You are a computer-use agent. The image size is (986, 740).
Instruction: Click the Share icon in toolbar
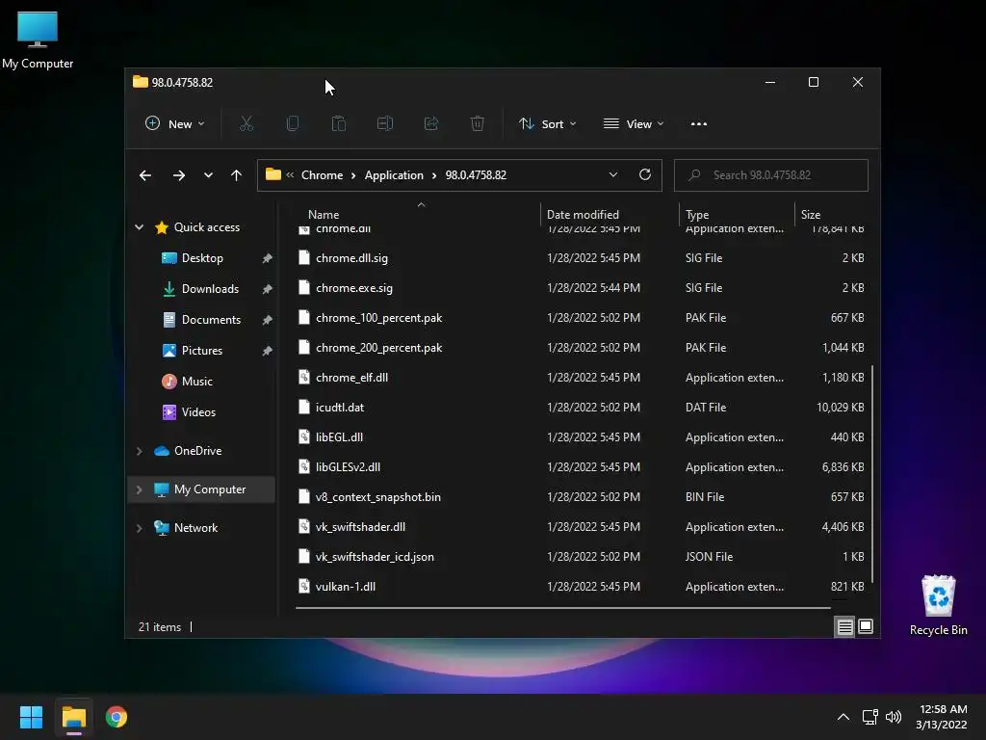tap(431, 124)
